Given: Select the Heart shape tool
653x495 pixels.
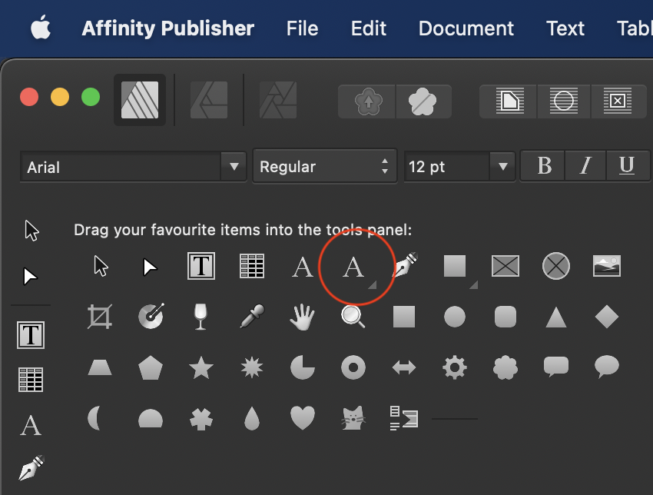Looking at the screenshot, I should click(x=302, y=418).
